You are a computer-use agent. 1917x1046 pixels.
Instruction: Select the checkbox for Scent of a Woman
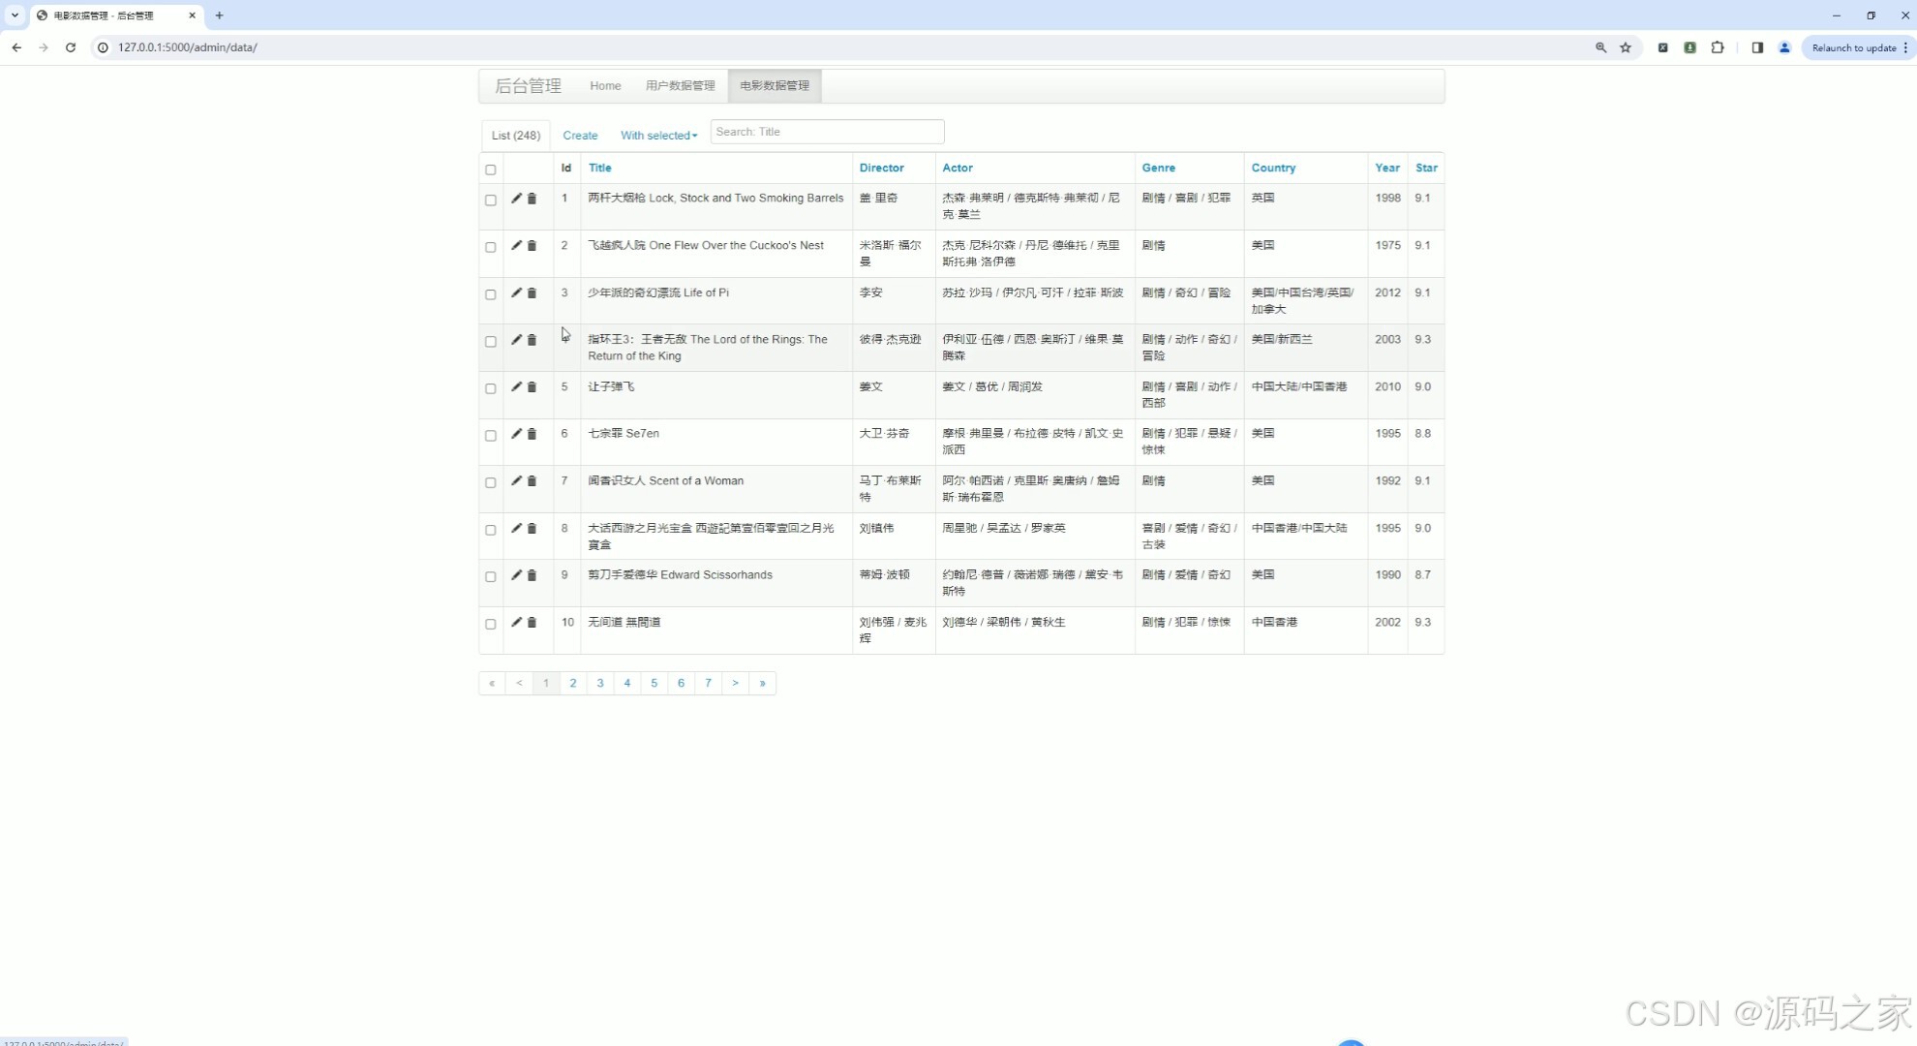click(490, 483)
